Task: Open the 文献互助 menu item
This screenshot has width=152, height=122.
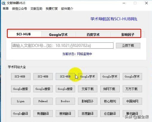Action: tap(36, 9)
